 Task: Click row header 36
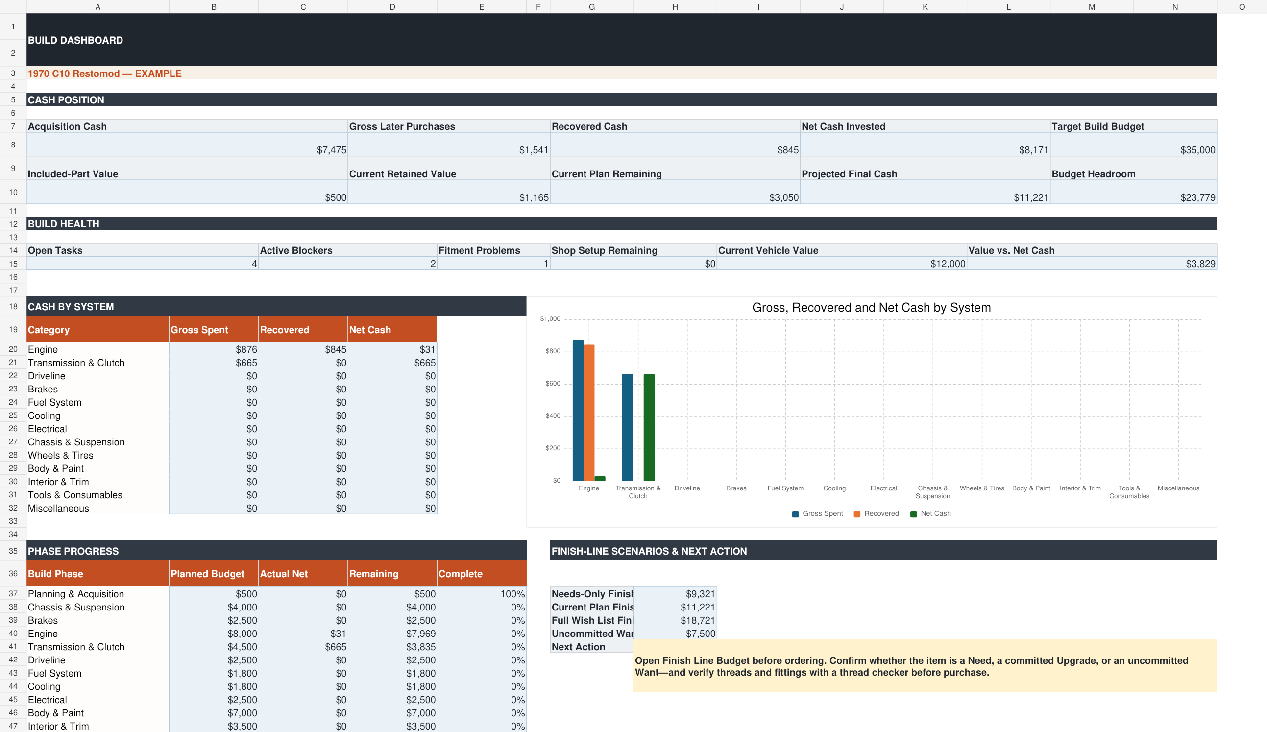click(13, 574)
